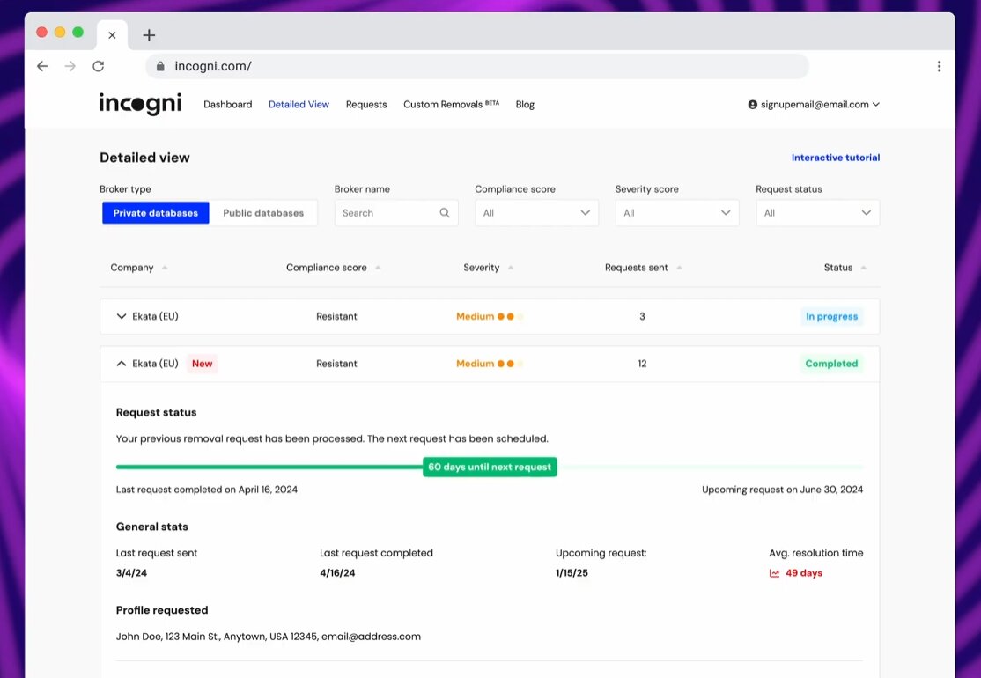Viewport: 981px width, 678px height.
Task: Click the Interactive tutorial link
Action: [x=835, y=158]
